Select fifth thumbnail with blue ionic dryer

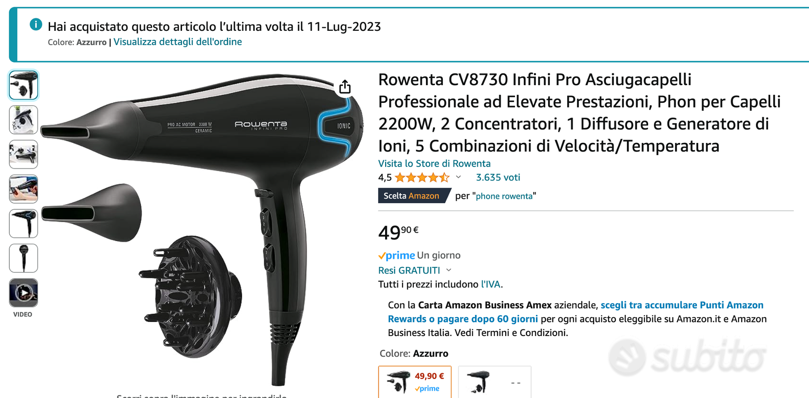click(24, 223)
